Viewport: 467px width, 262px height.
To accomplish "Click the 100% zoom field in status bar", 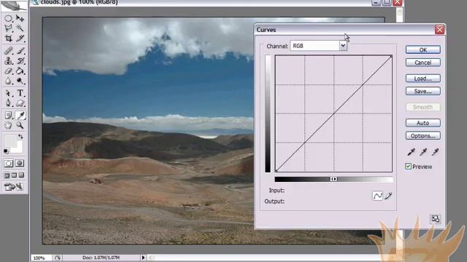I will tap(42, 258).
